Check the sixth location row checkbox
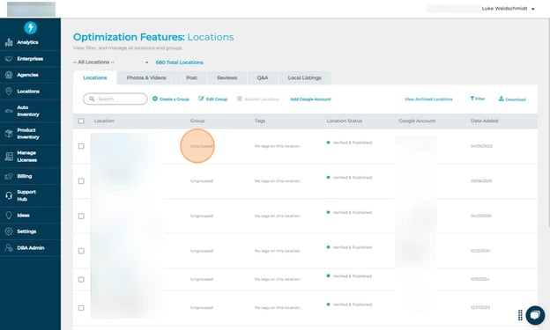 coord(81,308)
